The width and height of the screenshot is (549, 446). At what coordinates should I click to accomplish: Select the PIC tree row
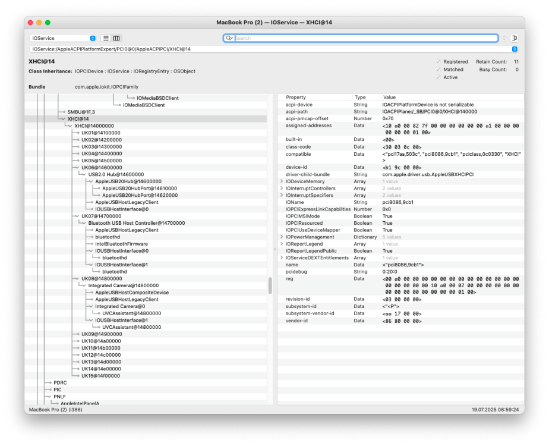point(58,390)
